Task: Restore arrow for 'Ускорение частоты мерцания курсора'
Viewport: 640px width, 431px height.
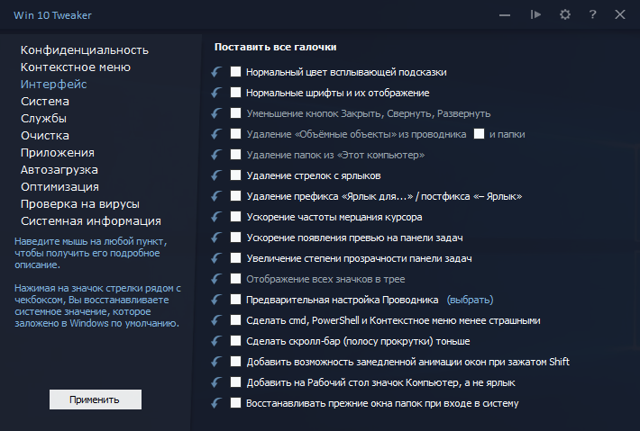Action: pos(216,217)
